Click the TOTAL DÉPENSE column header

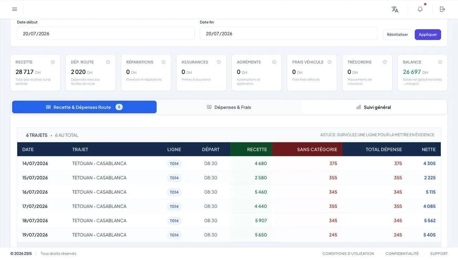point(384,150)
